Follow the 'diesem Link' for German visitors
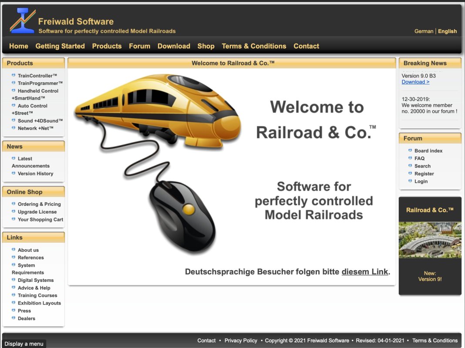465x348 pixels. (364, 272)
